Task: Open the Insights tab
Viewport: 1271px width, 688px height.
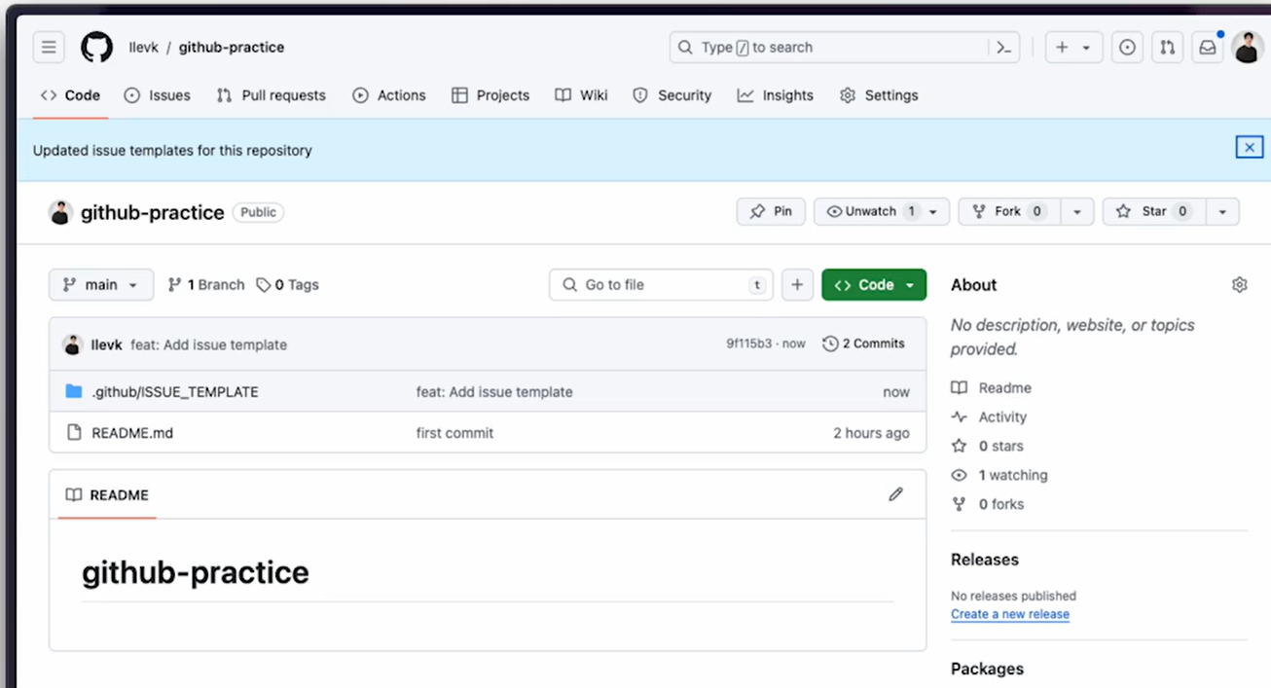Action: (776, 95)
